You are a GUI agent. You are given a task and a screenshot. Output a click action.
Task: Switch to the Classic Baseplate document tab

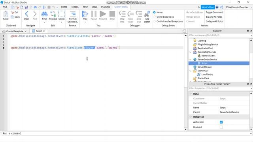click(14, 31)
